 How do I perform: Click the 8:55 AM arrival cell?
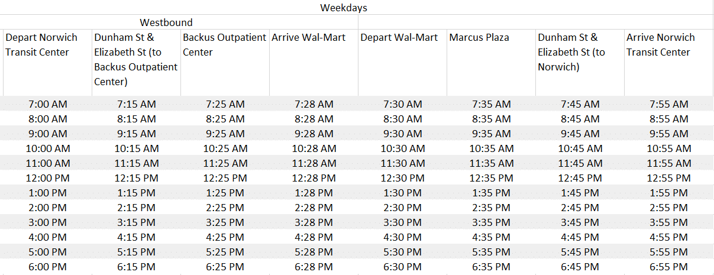click(x=668, y=119)
